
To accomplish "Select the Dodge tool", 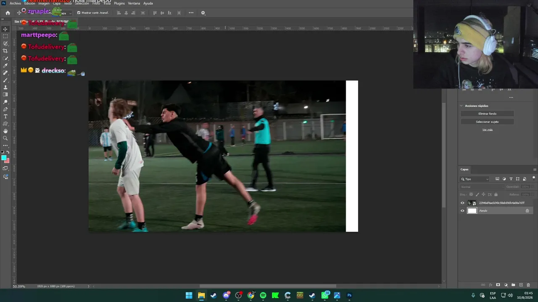I will (x=5, y=102).
